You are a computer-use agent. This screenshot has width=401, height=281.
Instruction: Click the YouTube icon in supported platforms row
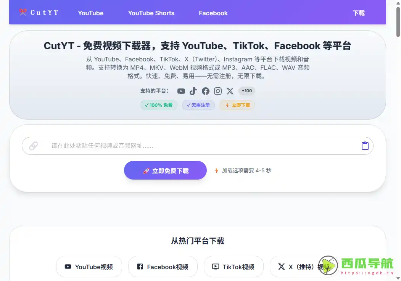pyautogui.click(x=181, y=91)
